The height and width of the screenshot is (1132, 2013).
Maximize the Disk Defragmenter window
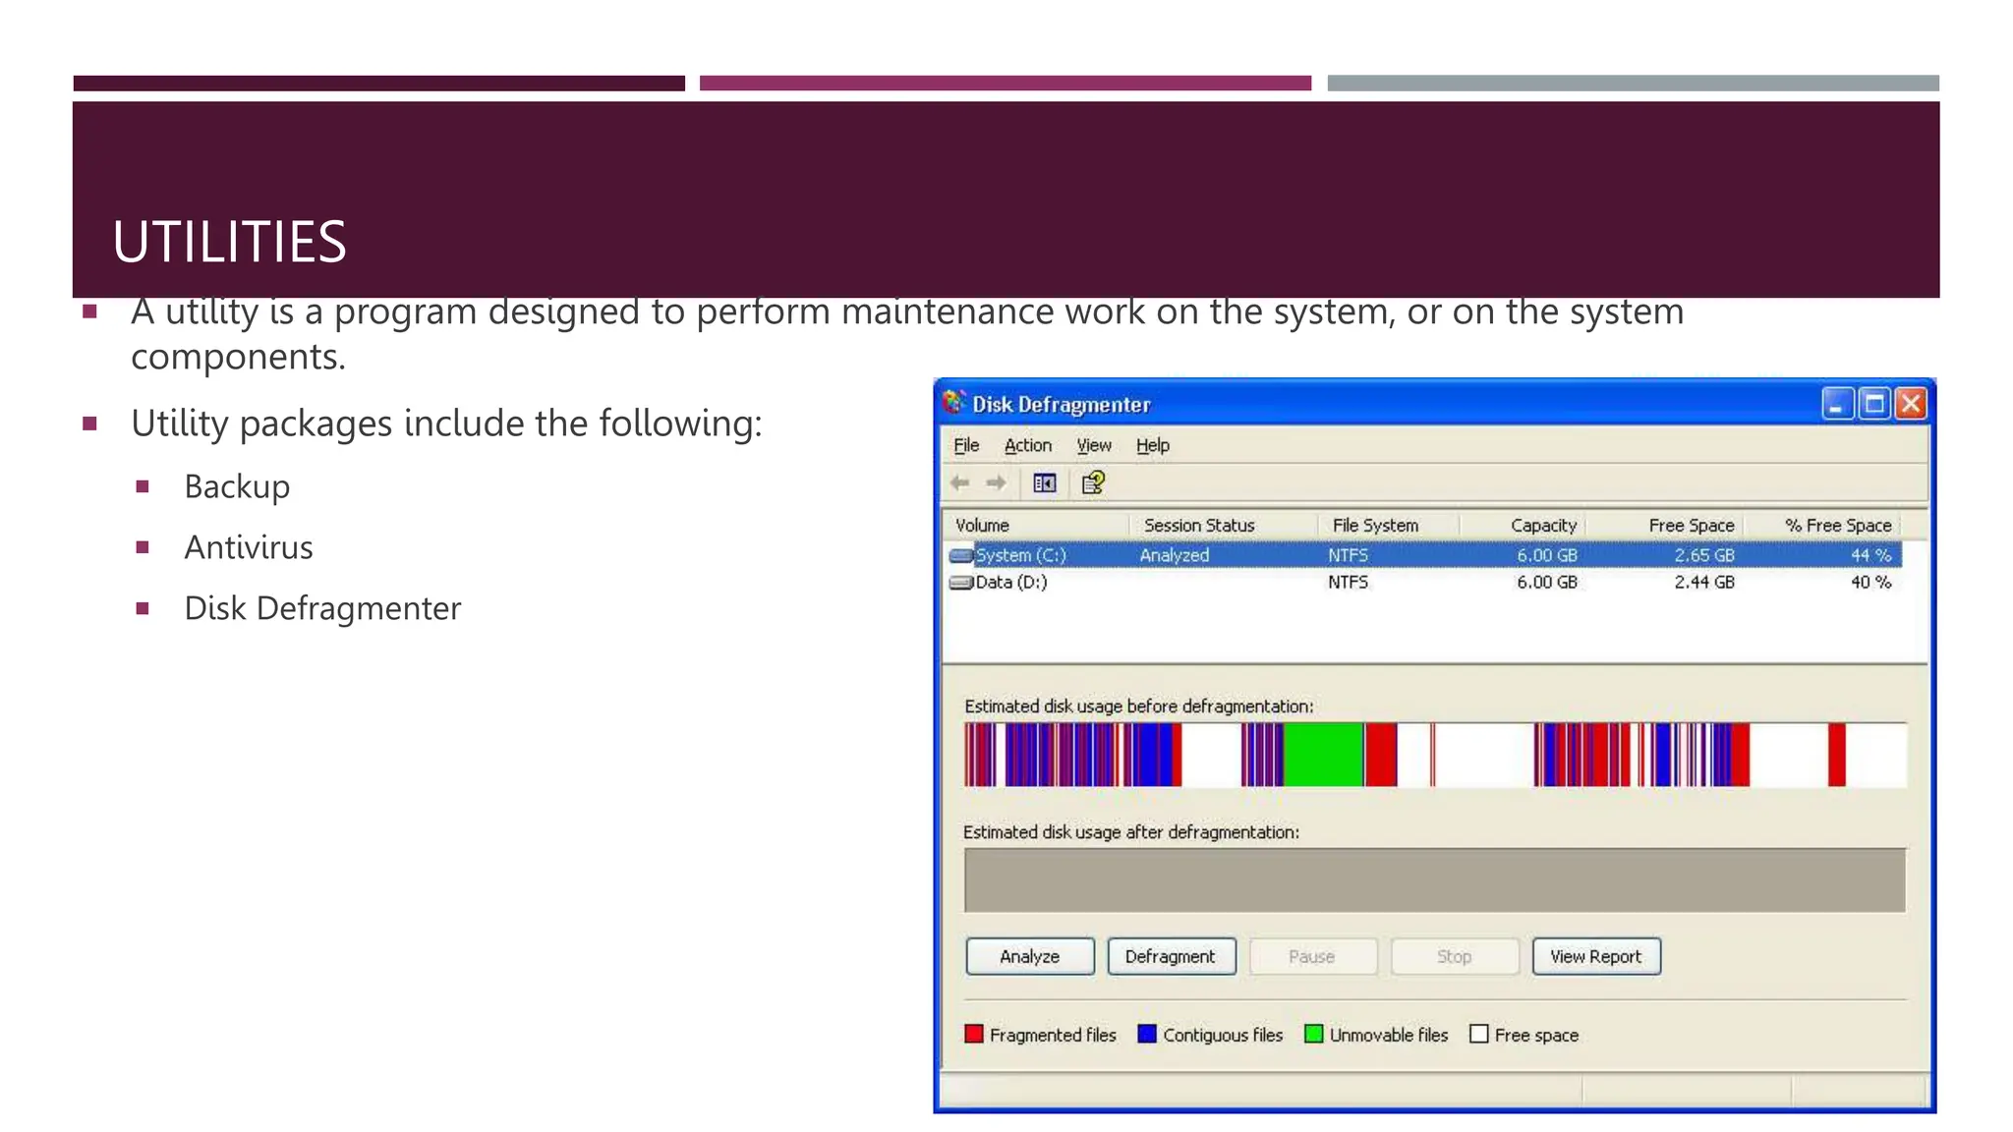tap(1874, 404)
